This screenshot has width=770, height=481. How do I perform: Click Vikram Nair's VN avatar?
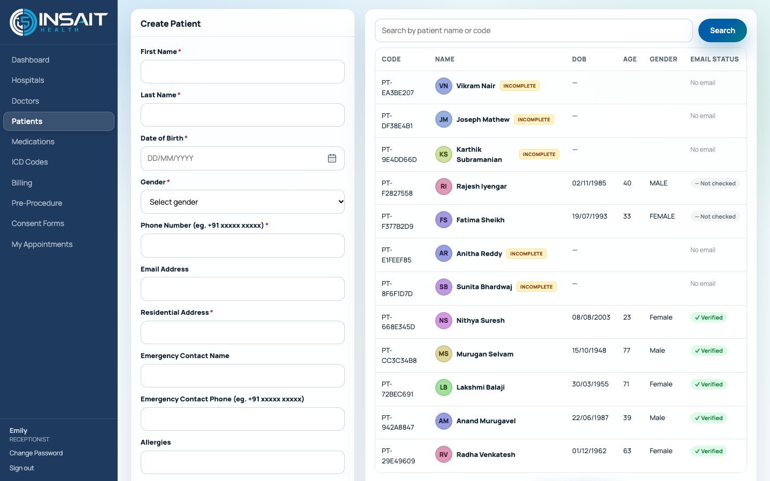[443, 86]
